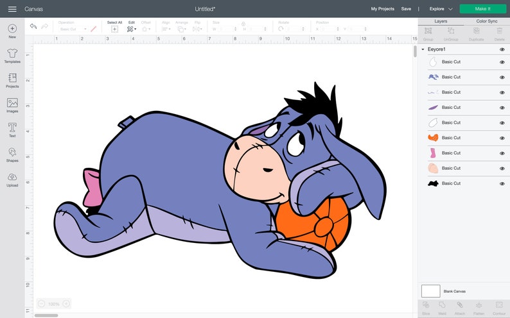Click the Weld tool icon

pos(442,305)
